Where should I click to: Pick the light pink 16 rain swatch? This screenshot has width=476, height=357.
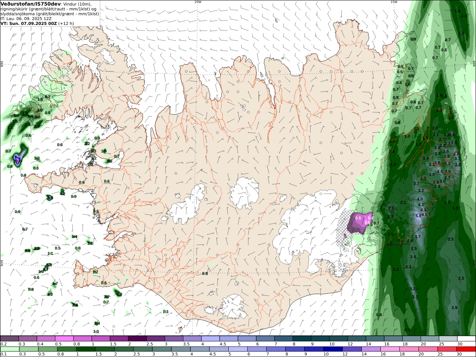point(390,349)
